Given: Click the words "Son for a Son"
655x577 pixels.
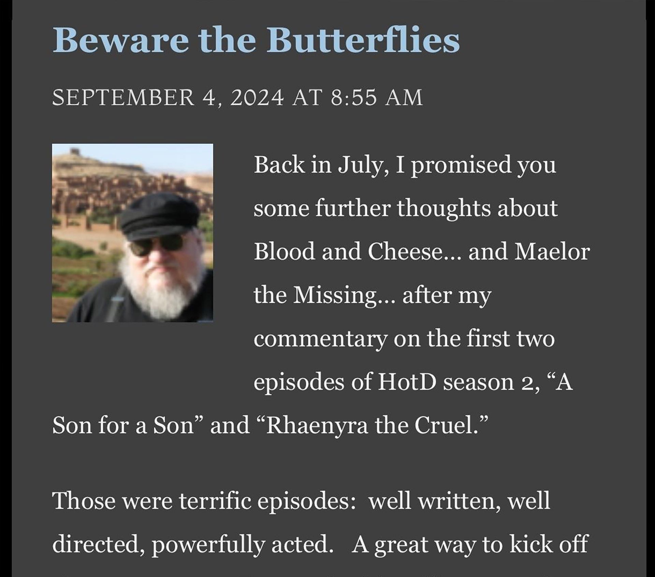Looking at the screenshot, I should point(123,426).
